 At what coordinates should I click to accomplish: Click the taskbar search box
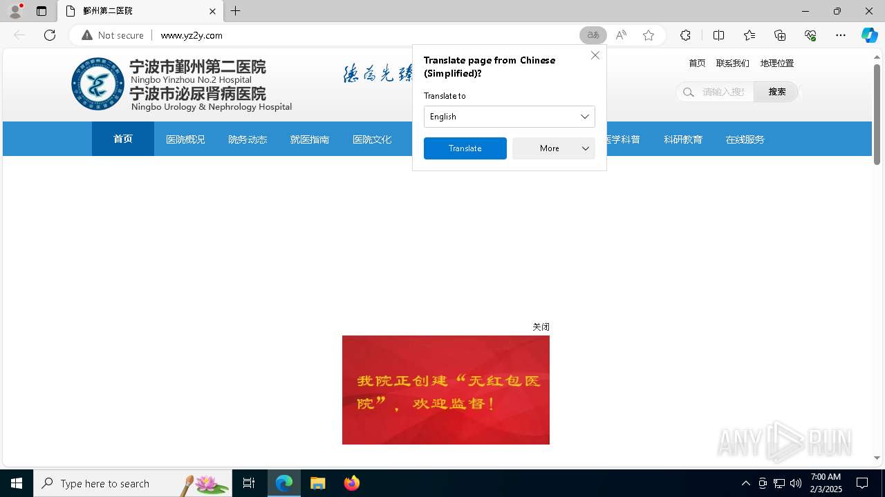(133, 483)
